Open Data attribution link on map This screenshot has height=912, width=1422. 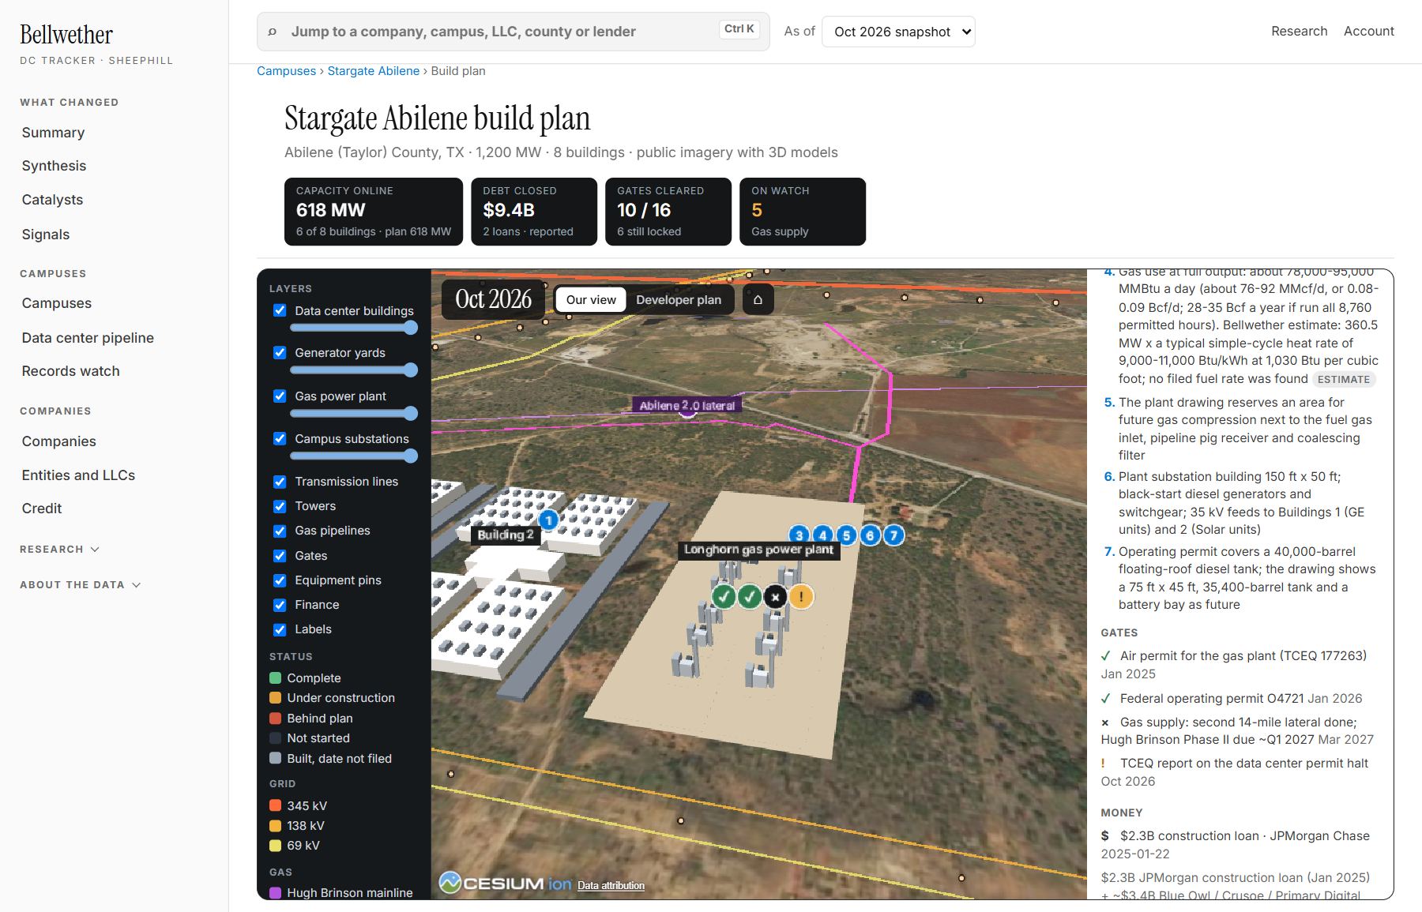(x=611, y=886)
